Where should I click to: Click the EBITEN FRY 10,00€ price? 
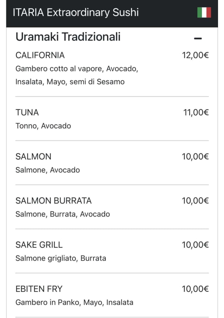[x=195, y=289]
